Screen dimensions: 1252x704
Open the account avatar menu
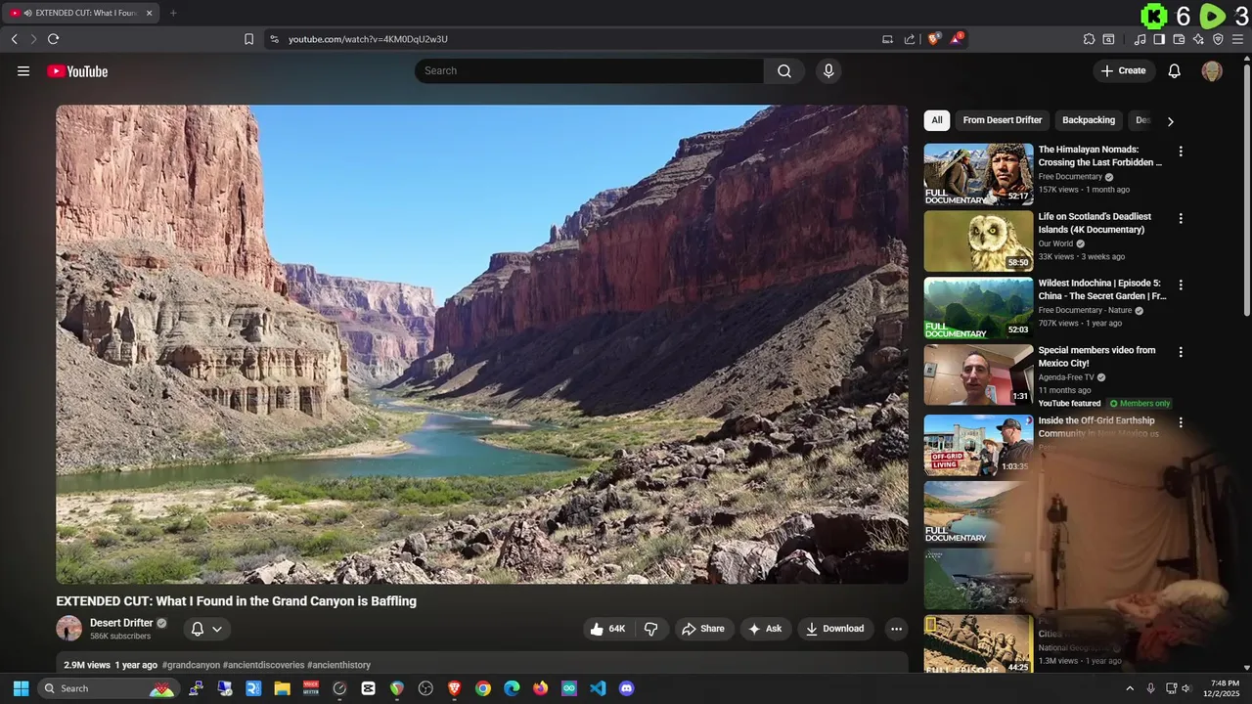pyautogui.click(x=1212, y=71)
